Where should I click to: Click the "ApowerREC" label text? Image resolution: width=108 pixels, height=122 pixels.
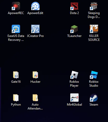point(16,13)
